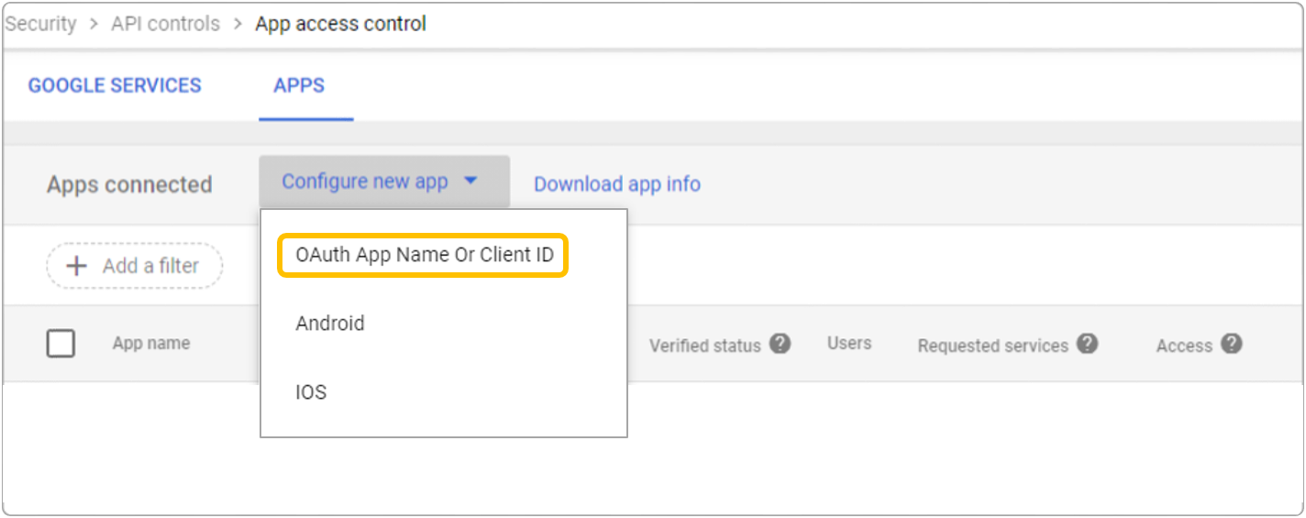Click the Verified status column header
The image size is (1306, 518).
[x=704, y=346]
